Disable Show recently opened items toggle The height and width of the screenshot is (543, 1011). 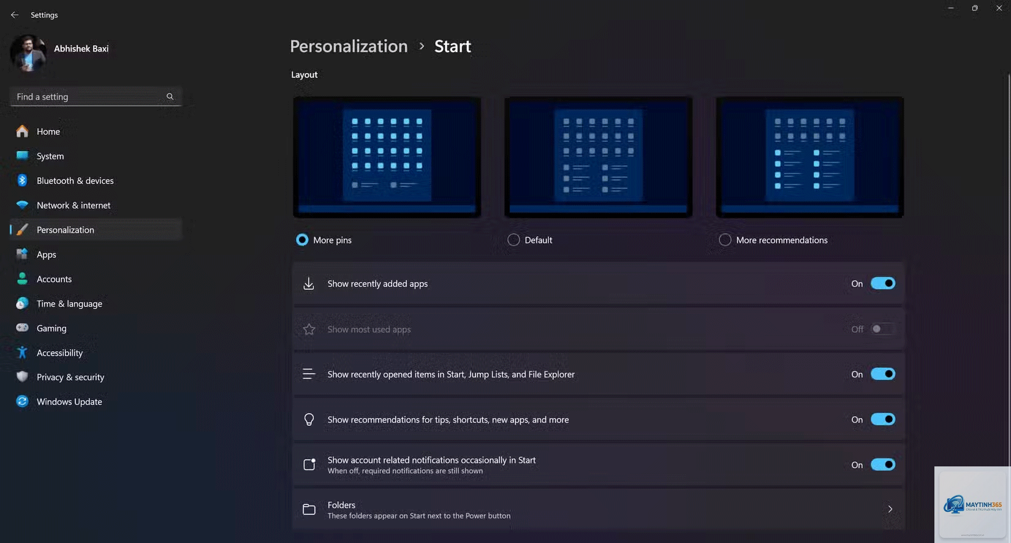(883, 374)
